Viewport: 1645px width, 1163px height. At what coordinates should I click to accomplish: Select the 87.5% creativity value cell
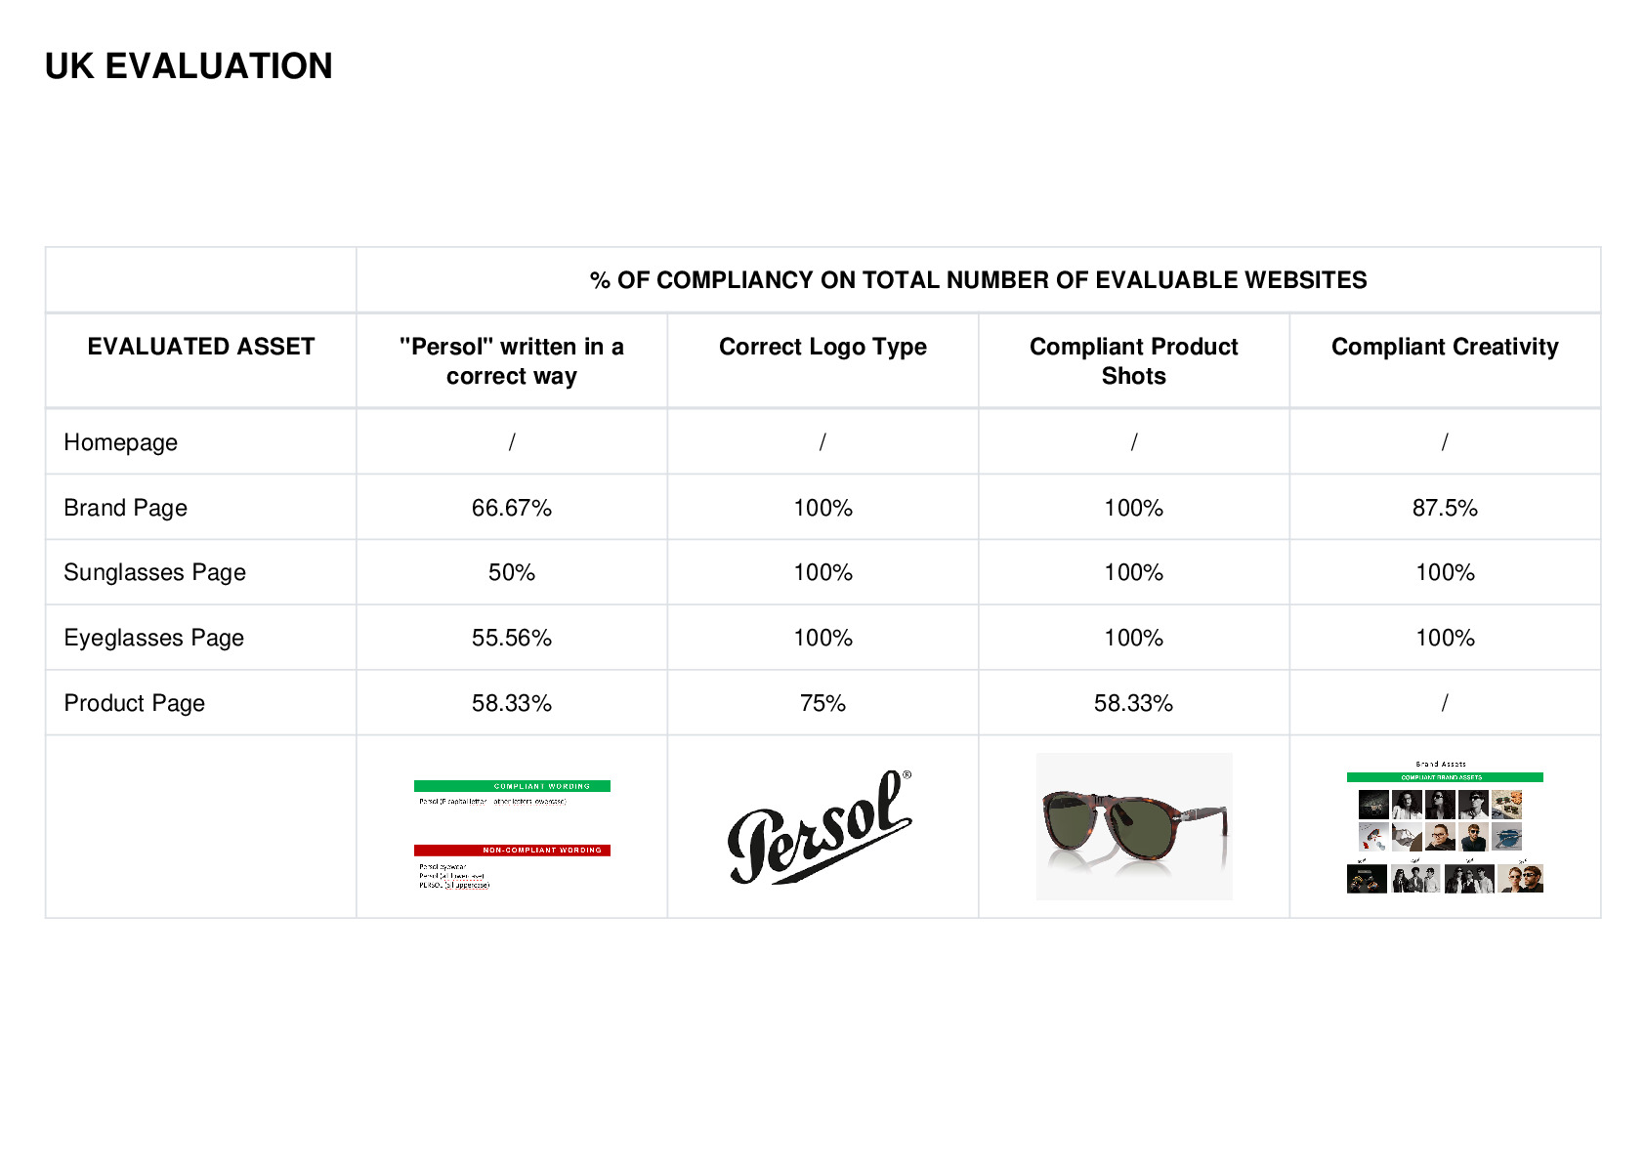[1445, 508]
